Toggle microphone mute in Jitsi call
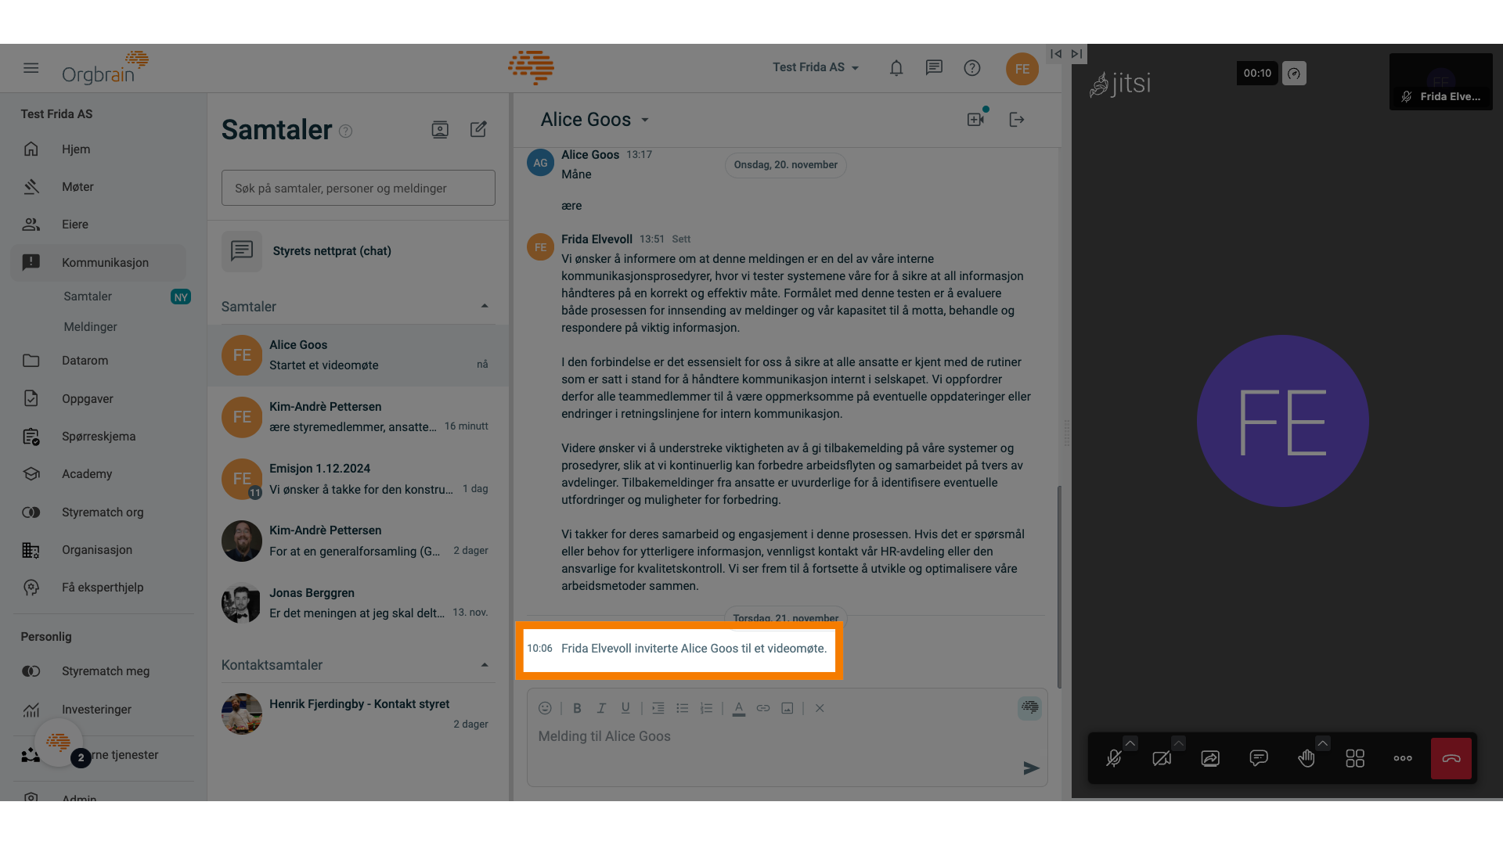This screenshot has height=845, width=1503. pyautogui.click(x=1114, y=757)
